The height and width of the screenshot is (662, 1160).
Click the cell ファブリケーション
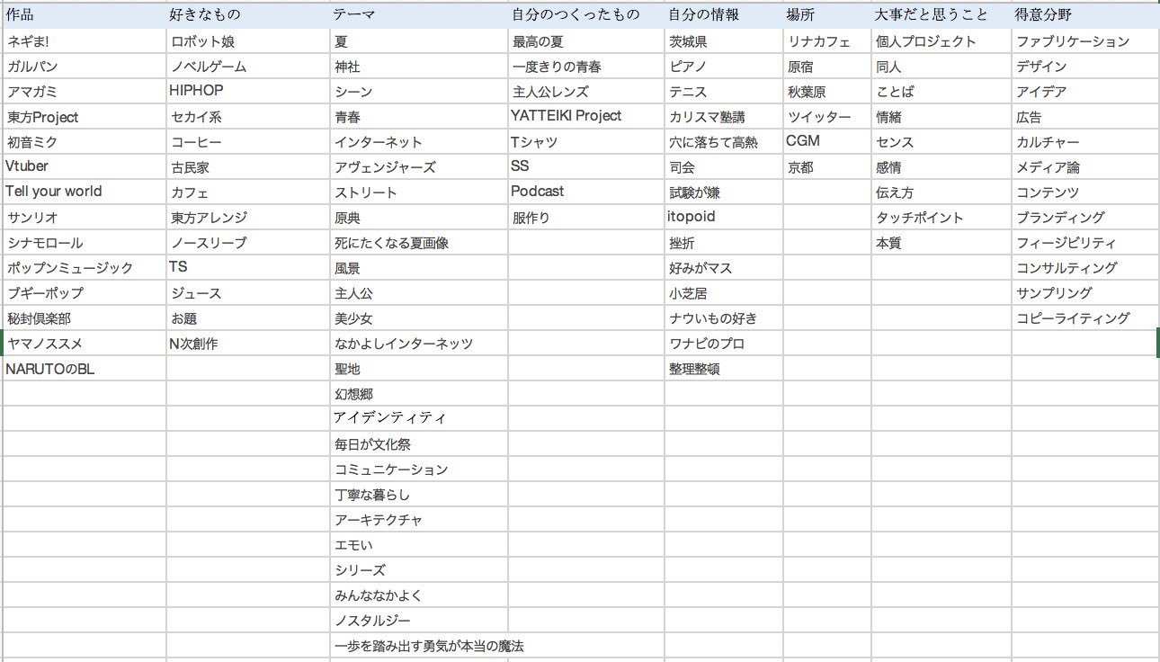pyautogui.click(x=1085, y=41)
